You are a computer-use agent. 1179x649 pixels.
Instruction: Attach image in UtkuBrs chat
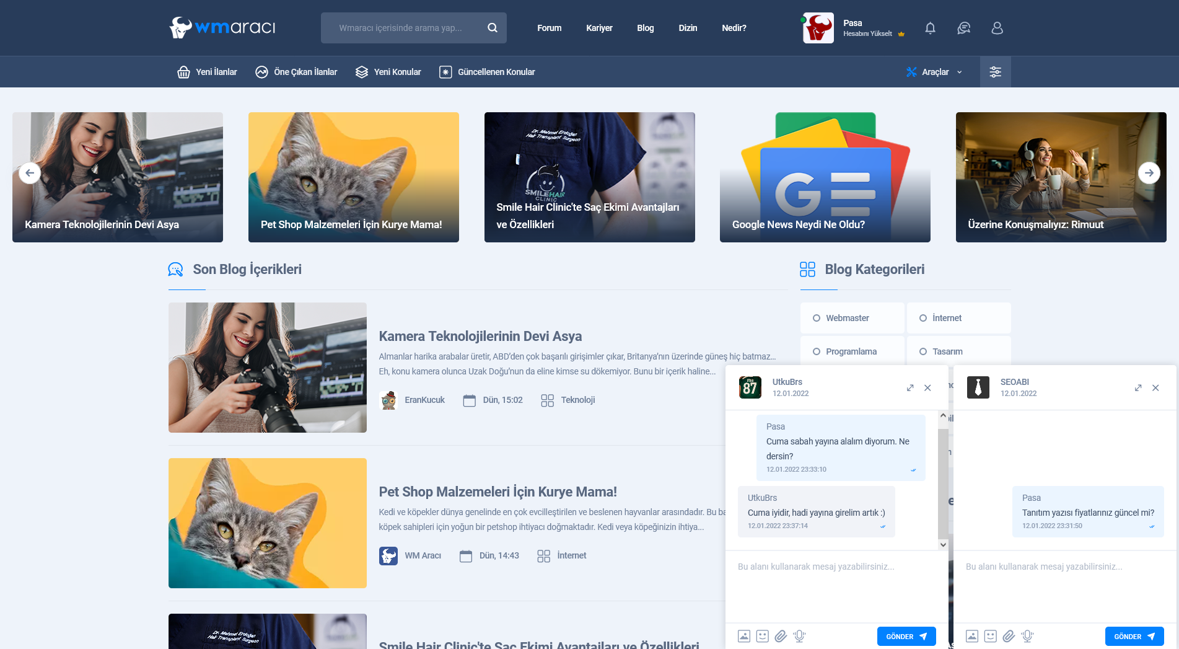(744, 636)
